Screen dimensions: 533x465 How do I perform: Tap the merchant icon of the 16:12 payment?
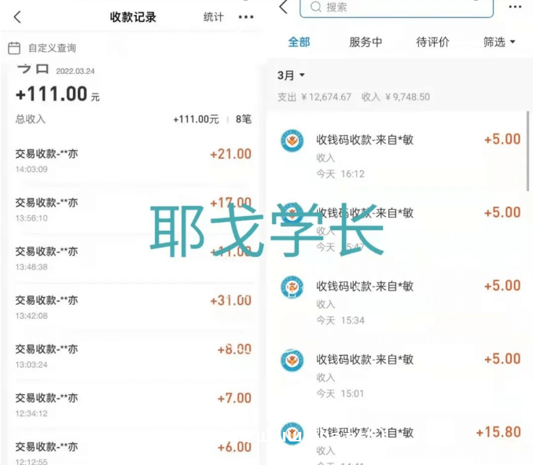[x=292, y=141]
